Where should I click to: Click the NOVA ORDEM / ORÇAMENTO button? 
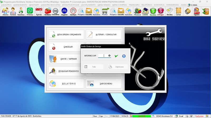66,35
